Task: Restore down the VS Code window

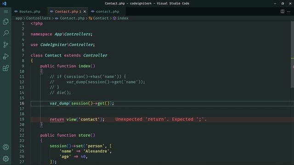Action: [283, 3]
